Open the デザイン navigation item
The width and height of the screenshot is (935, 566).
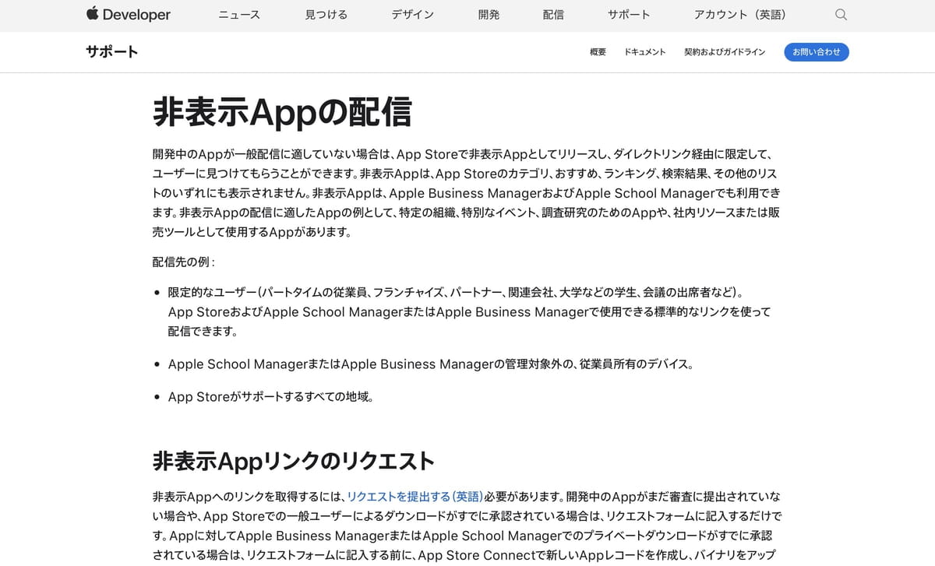(x=413, y=15)
